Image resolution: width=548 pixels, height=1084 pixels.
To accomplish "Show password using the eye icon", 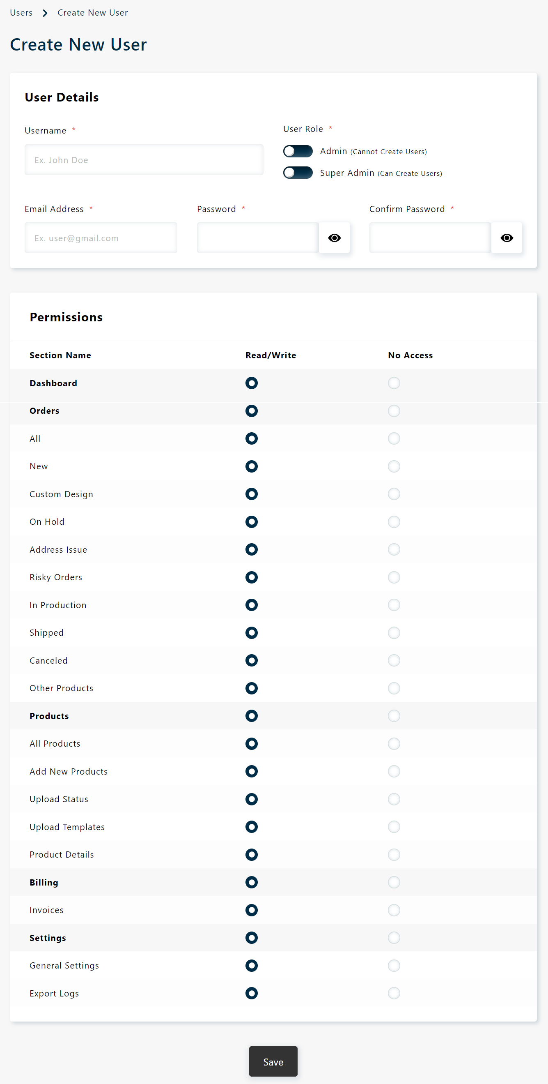I will tap(334, 238).
